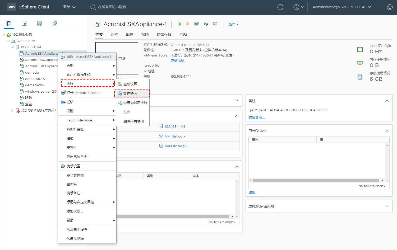Switch to the 监控 tab
397x250 pixels.
[114, 35]
